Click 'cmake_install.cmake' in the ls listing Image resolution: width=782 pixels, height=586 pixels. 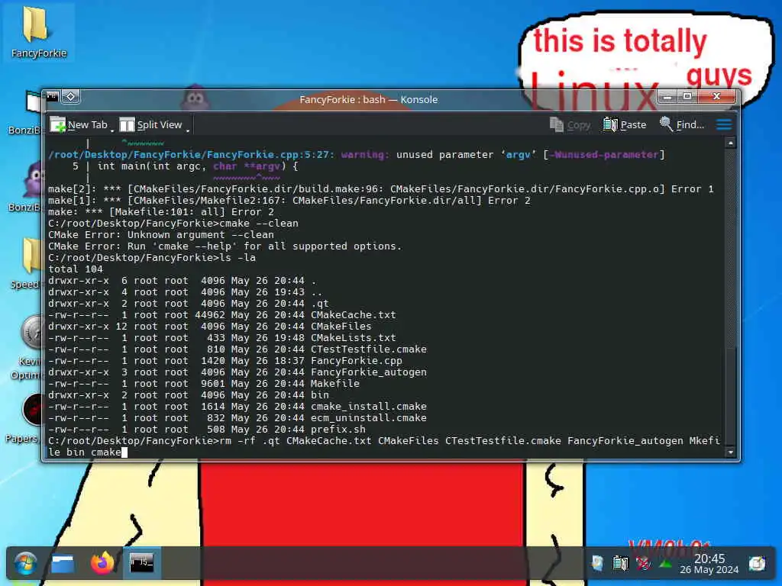[369, 407]
